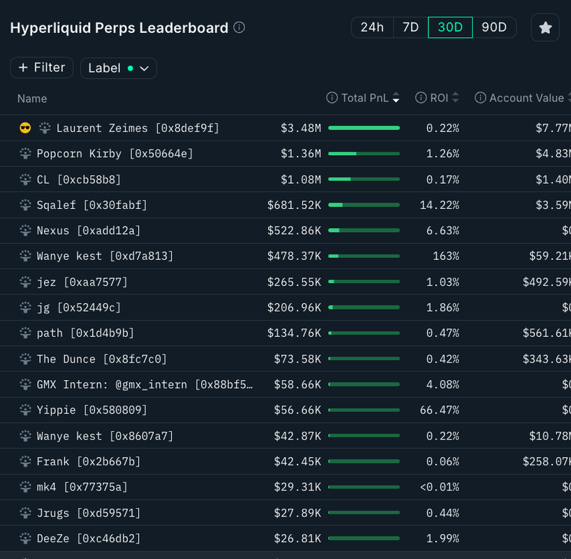This screenshot has width=571, height=559.
Task: Select the 7D timeframe tab
Action: [410, 27]
